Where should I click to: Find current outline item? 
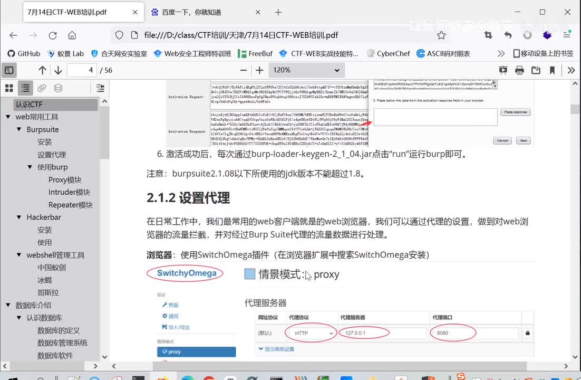[x=100, y=88]
